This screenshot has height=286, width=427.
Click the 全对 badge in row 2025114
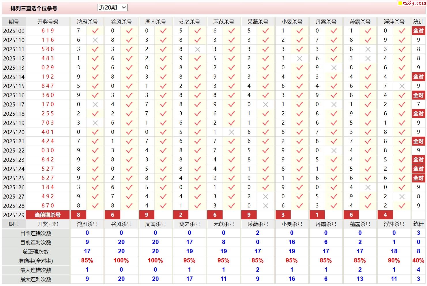[x=418, y=77]
